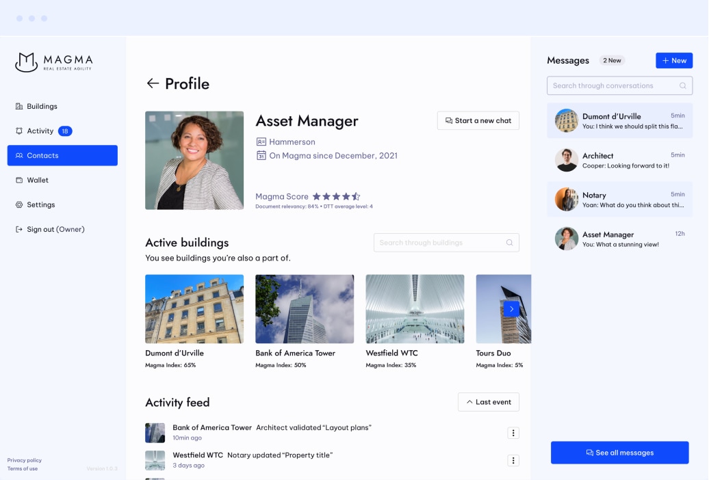Go back using the Profile arrow

point(153,83)
